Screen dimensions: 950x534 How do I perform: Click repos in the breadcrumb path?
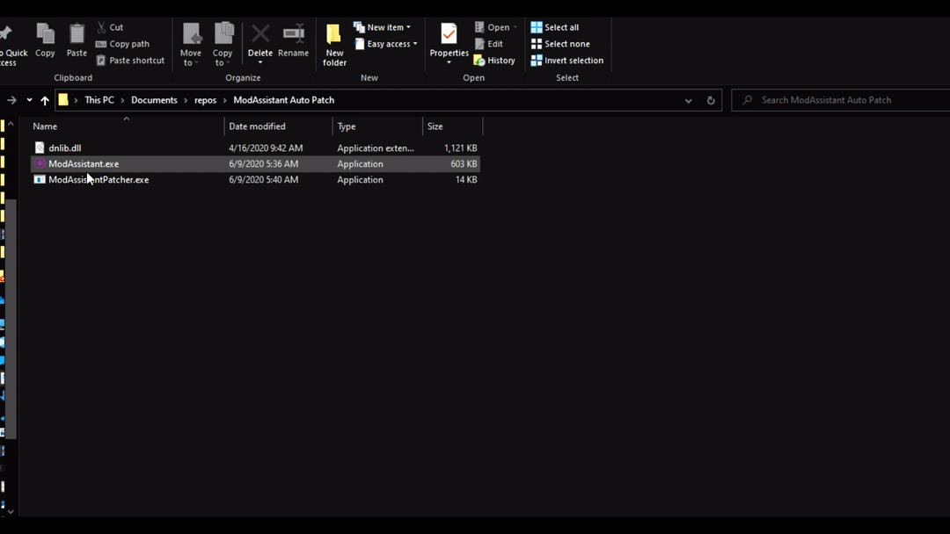(205, 100)
